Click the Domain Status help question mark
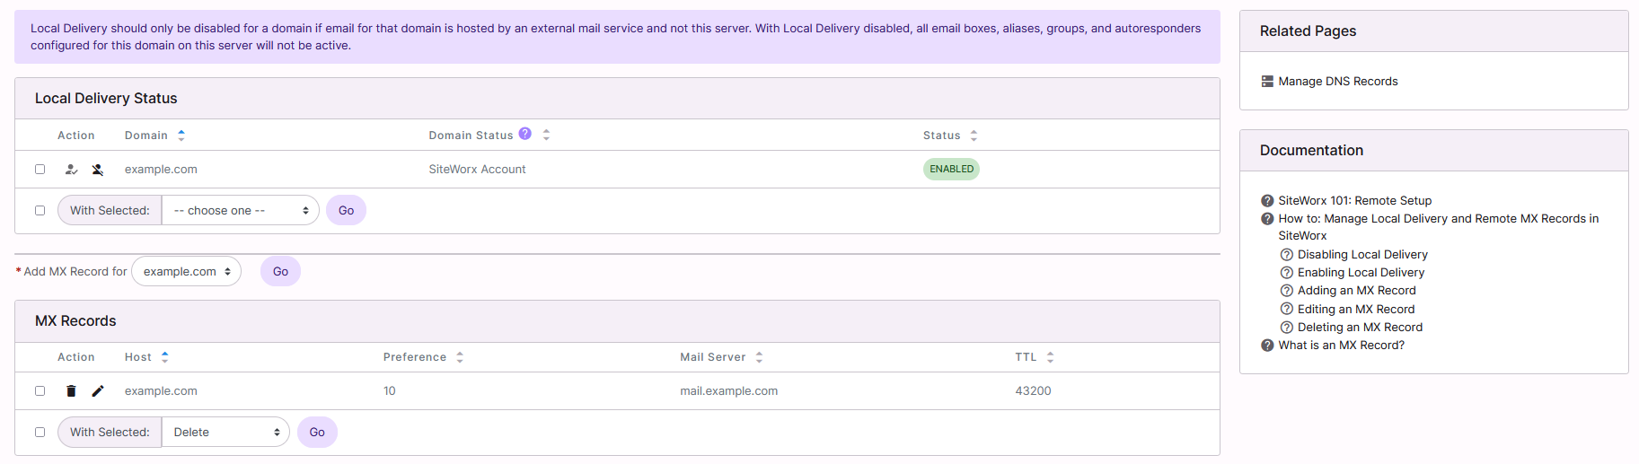 525,134
